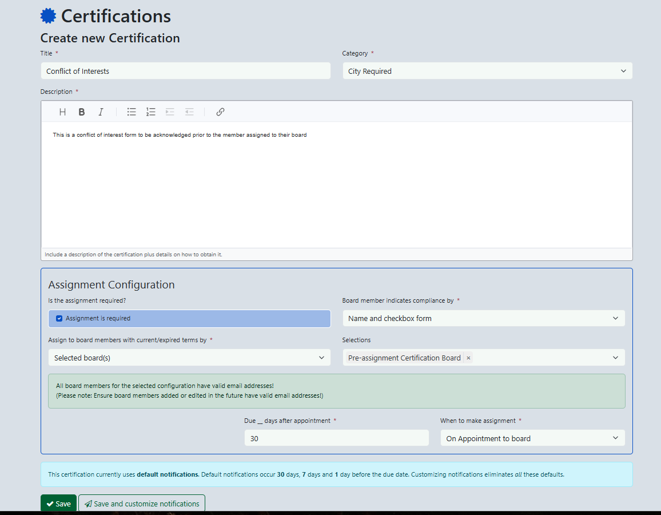Insert a bulleted list in description
This screenshot has width=661, height=515.
click(132, 112)
